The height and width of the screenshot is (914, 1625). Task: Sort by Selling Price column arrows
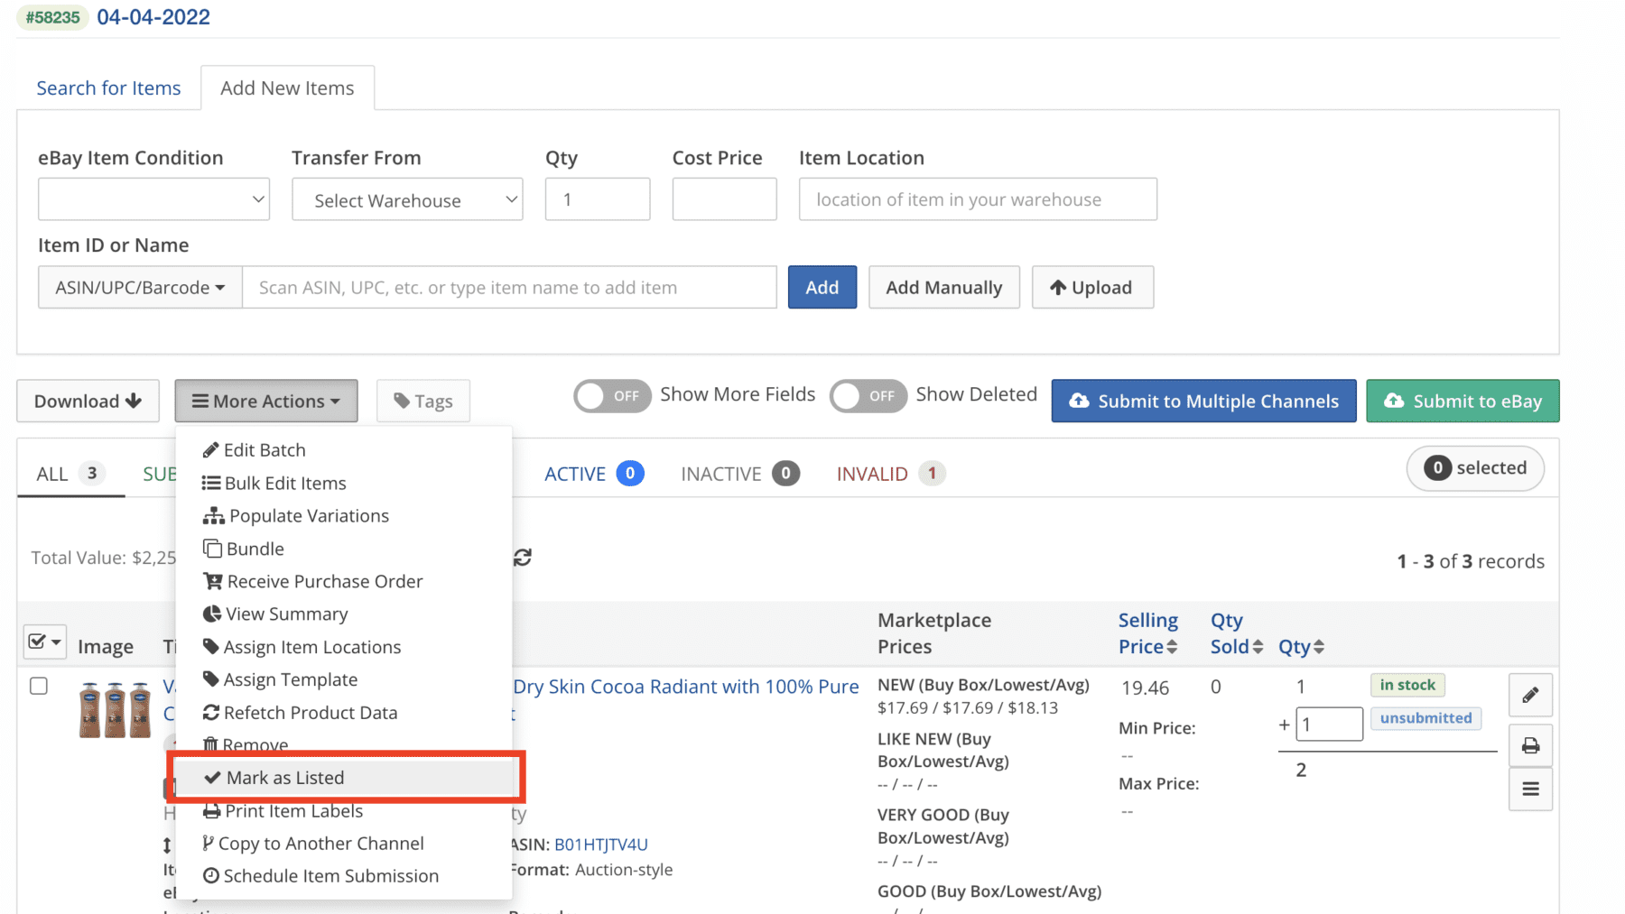point(1172,647)
